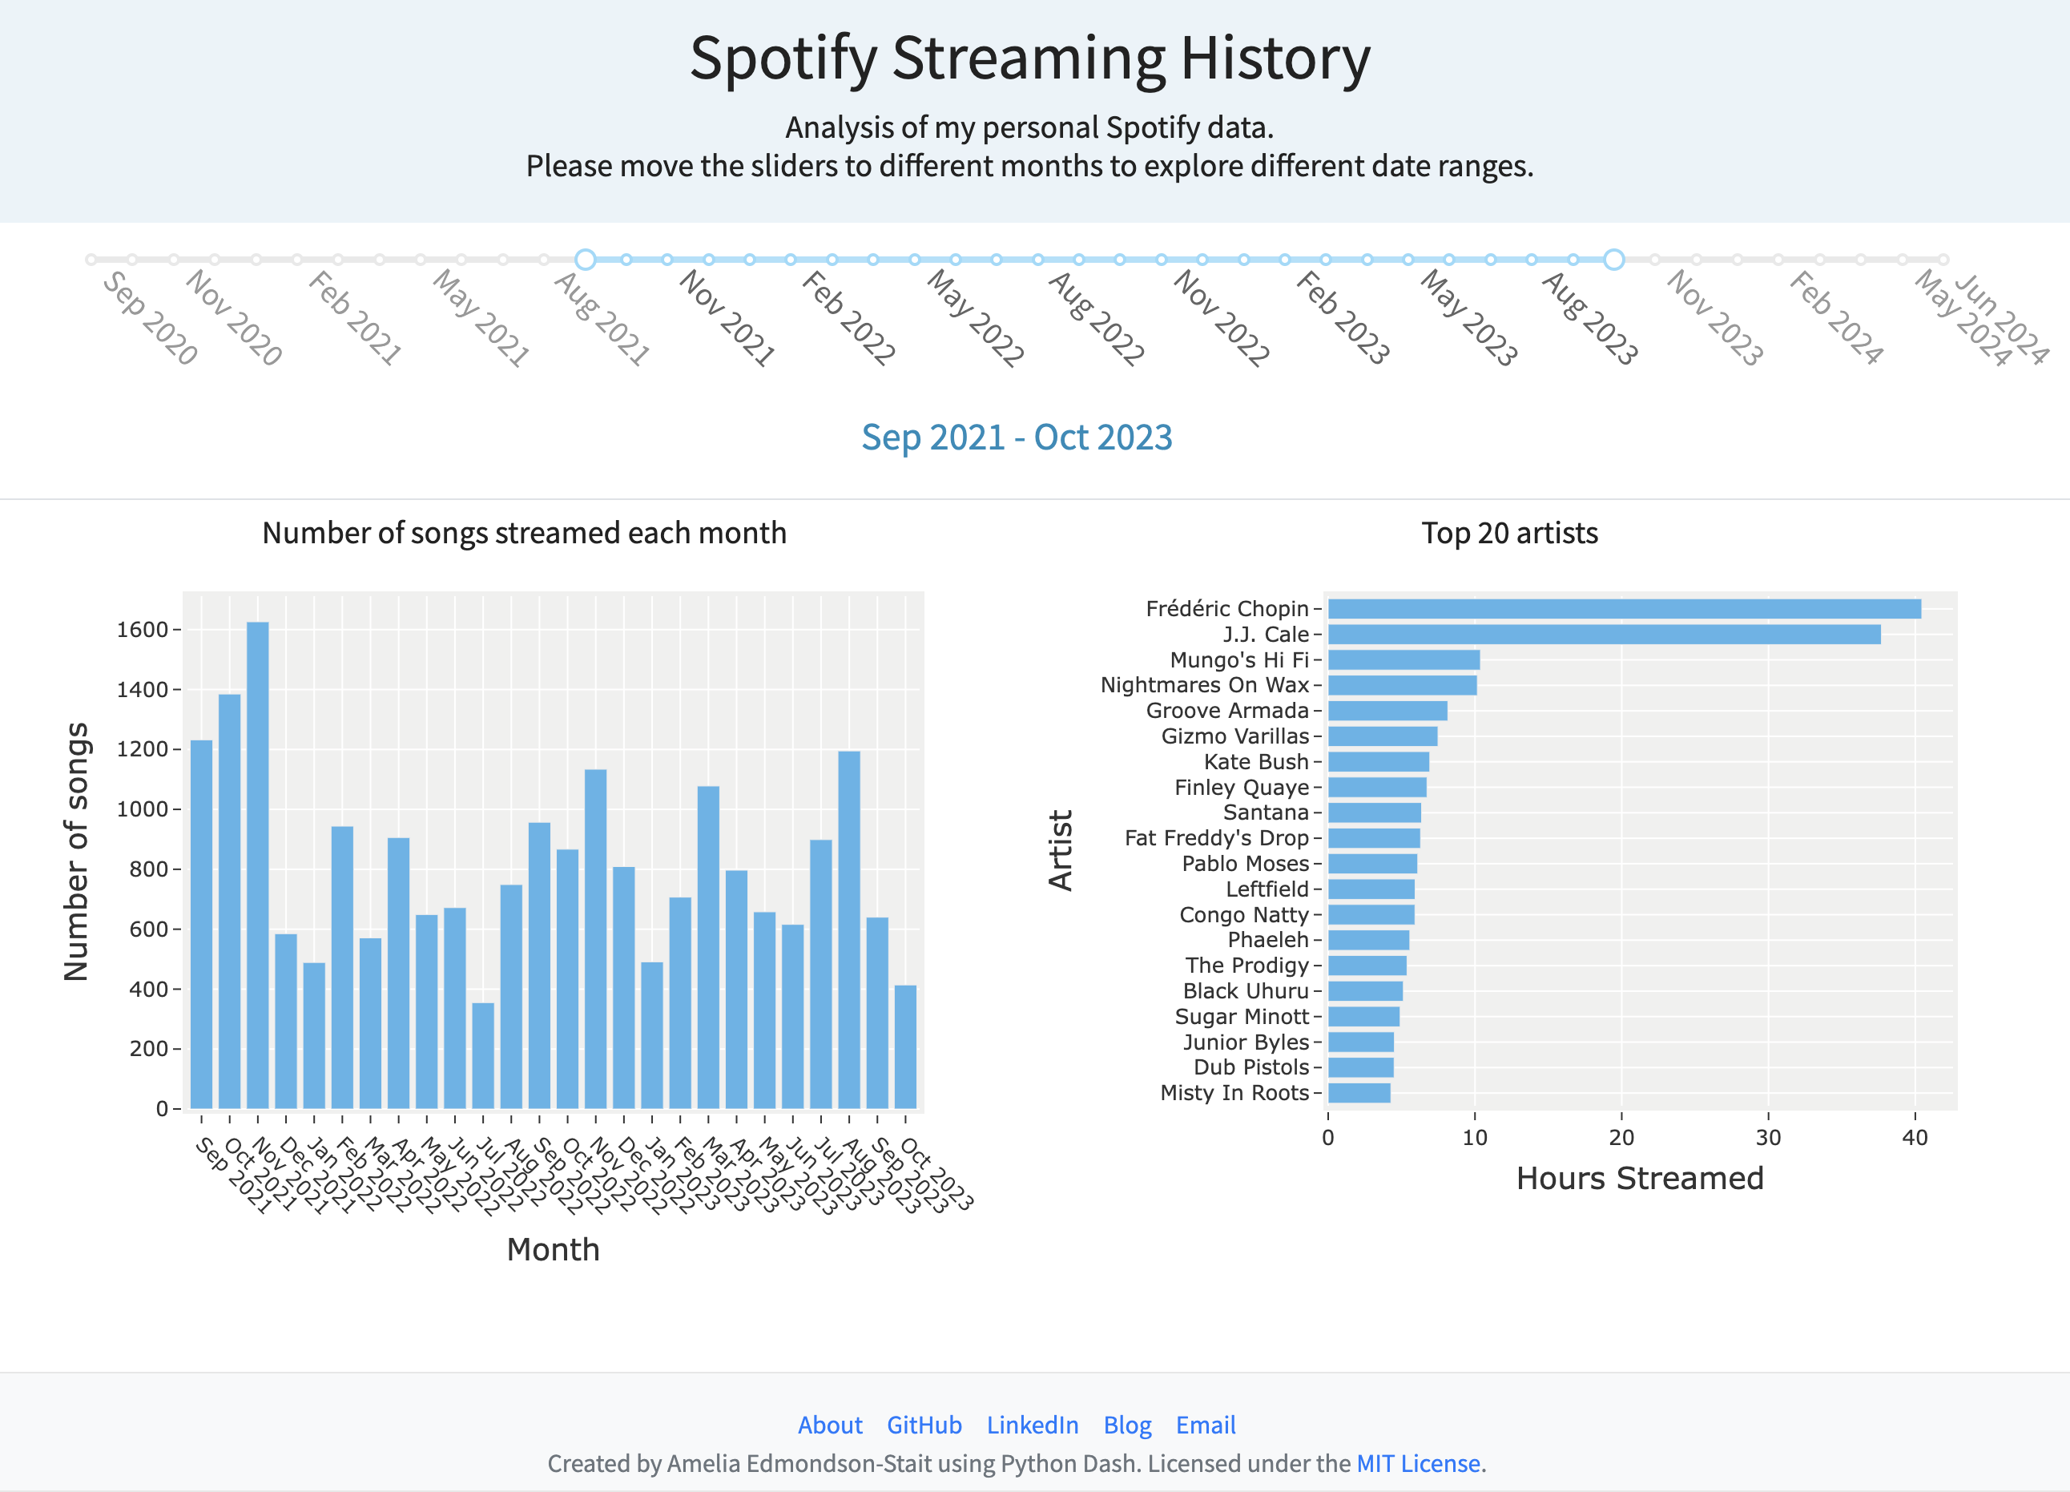This screenshot has height=1492, width=2070.
Task: Click the left range slider handle at Sep 2021
Action: [586, 260]
